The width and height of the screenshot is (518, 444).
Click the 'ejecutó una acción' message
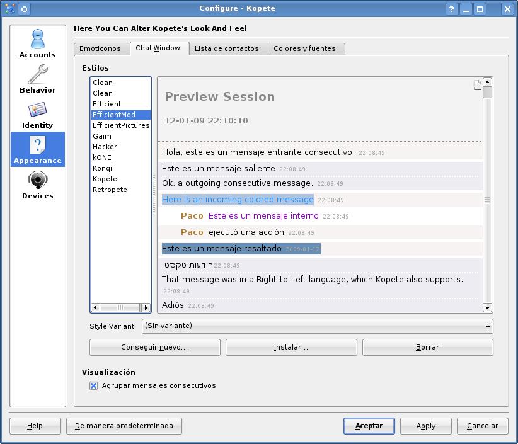coord(246,232)
